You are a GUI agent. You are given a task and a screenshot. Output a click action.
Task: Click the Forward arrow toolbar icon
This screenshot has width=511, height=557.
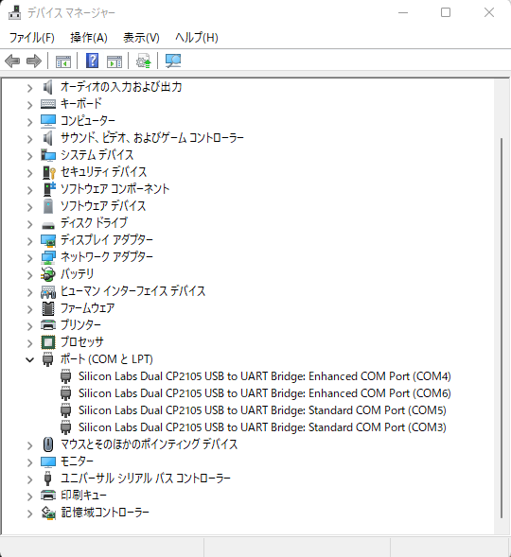click(x=34, y=61)
